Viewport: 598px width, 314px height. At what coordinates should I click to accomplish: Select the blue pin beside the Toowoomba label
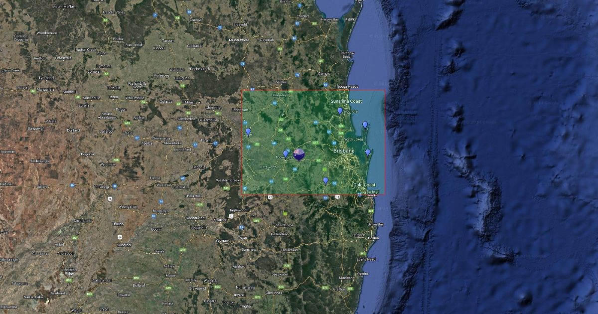point(286,154)
